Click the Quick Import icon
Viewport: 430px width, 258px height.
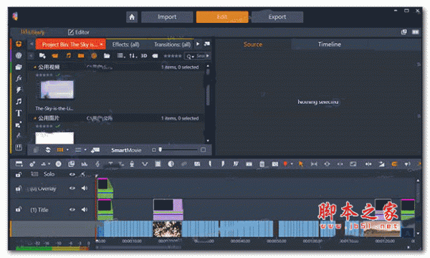pyautogui.click(x=42, y=56)
